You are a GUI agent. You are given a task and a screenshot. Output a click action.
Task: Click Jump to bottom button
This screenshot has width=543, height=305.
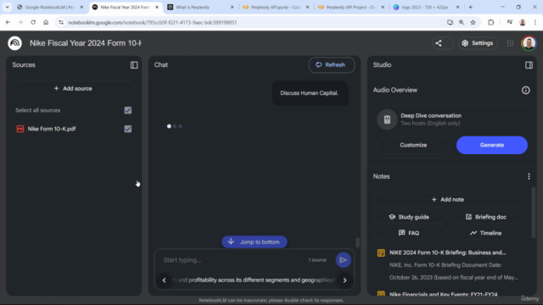pyautogui.click(x=255, y=241)
